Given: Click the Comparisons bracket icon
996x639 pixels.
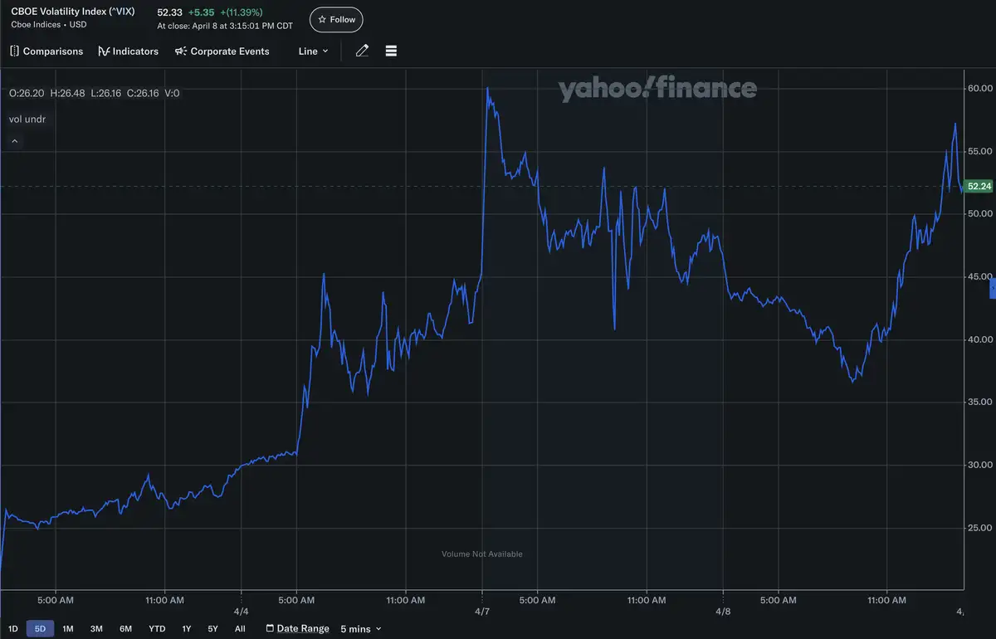Looking at the screenshot, I should tap(14, 51).
